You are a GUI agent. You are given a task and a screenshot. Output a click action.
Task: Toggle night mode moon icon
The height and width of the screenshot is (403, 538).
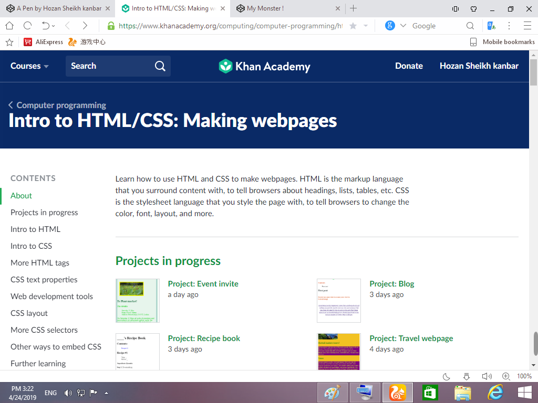click(x=447, y=377)
